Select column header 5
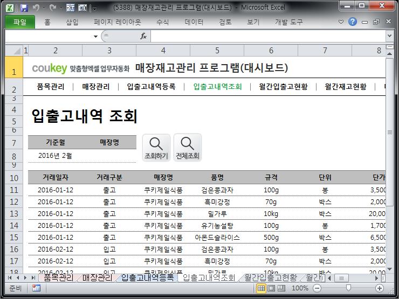399x299 pixels. (217, 51)
